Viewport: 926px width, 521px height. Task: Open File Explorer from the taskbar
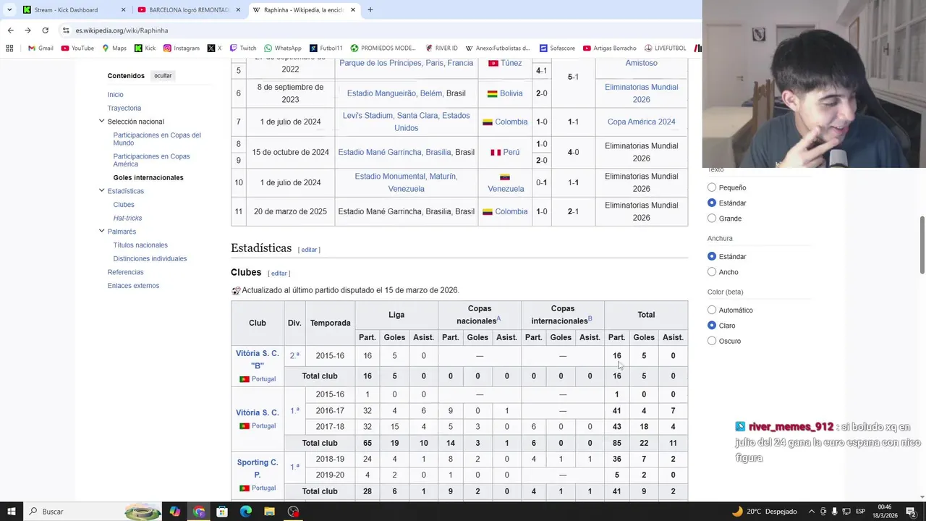coord(269,512)
